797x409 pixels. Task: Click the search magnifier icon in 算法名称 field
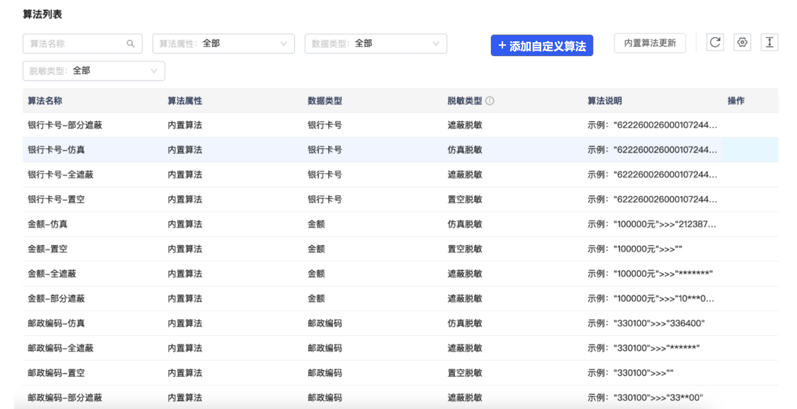(130, 44)
